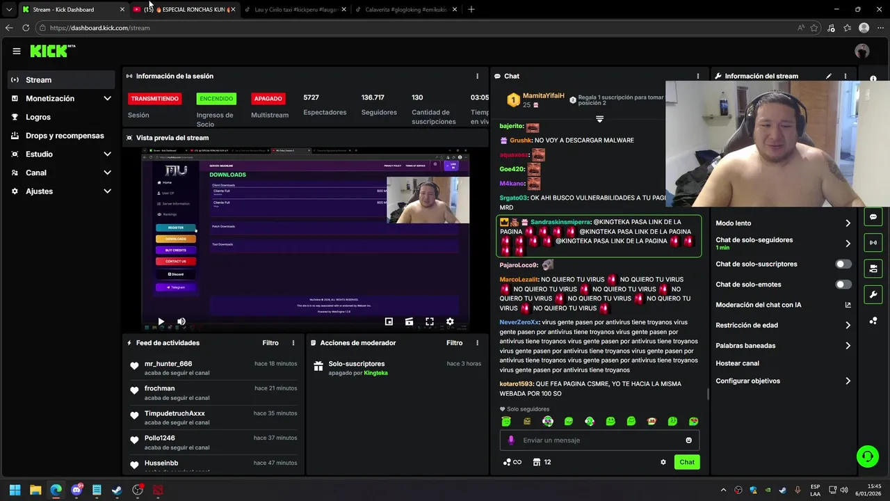This screenshot has width=890, height=501.
Task: Open the emoji picker in the message box
Action: pyautogui.click(x=689, y=440)
